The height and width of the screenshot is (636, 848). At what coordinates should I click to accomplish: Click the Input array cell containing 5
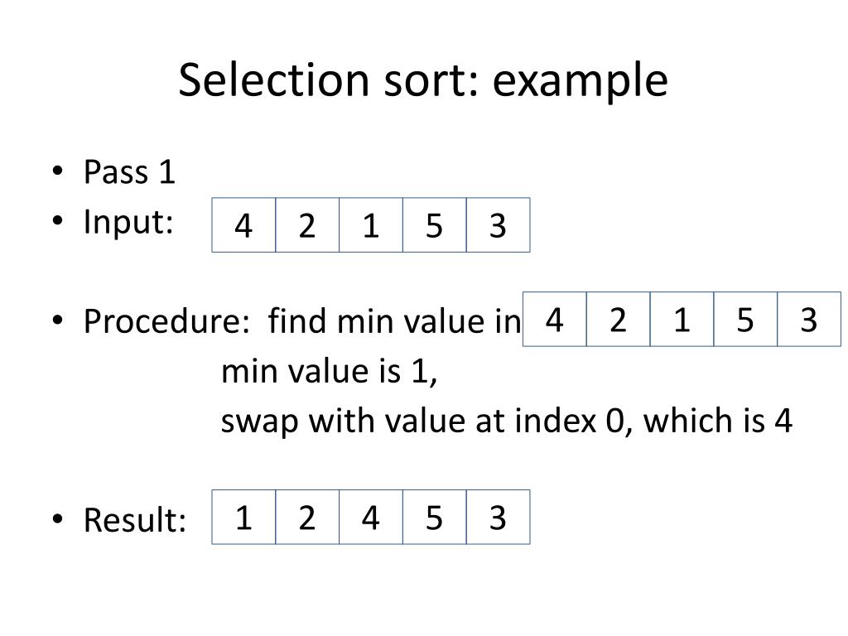pyautogui.click(x=434, y=225)
